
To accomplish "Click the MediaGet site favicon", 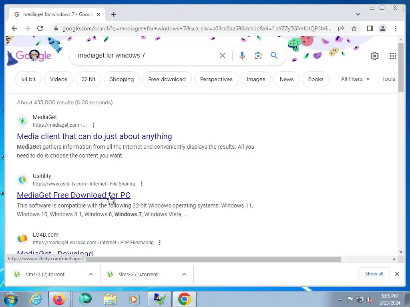I will tap(22, 121).
